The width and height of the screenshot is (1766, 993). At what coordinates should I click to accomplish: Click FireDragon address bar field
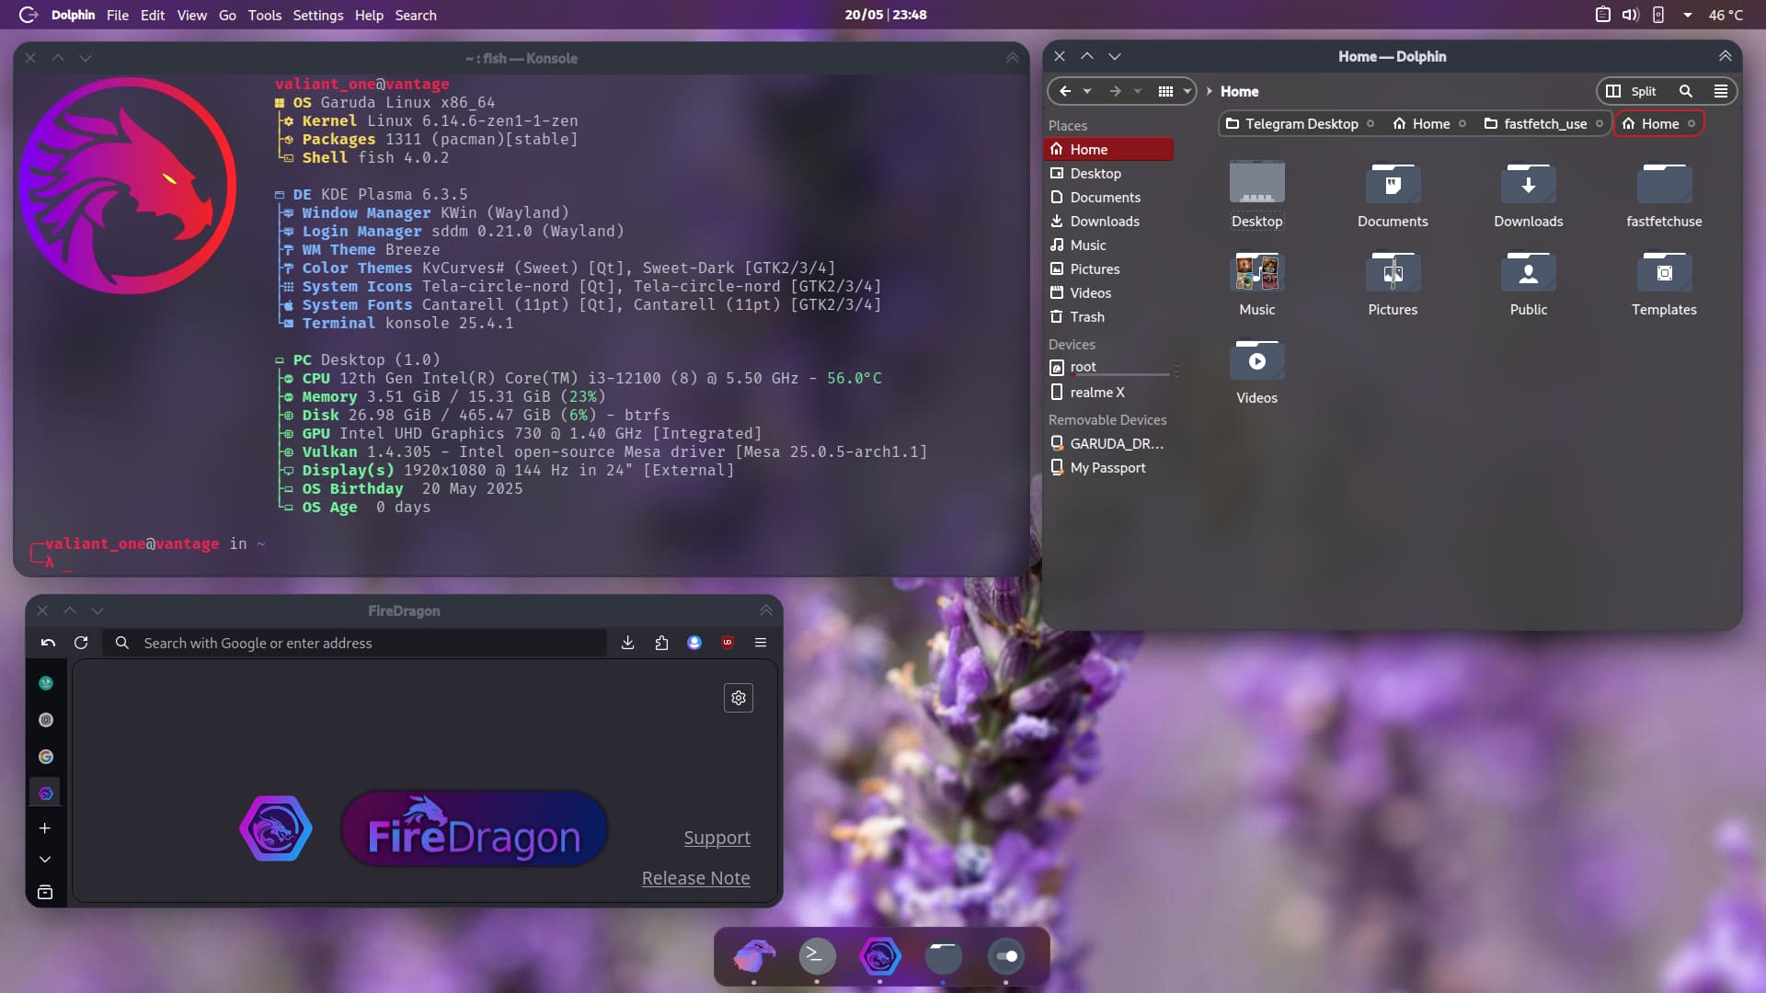pyautogui.click(x=355, y=643)
